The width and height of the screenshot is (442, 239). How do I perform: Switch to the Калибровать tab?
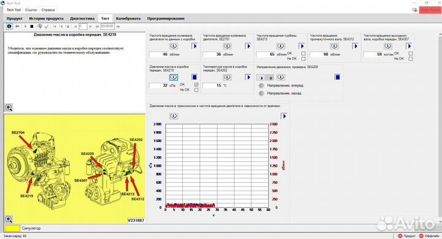tap(128, 18)
